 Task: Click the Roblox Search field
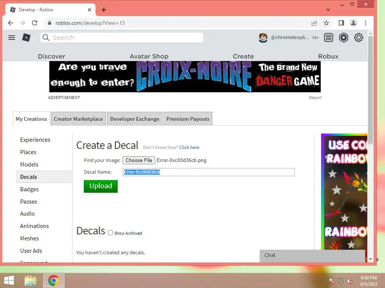point(122,37)
